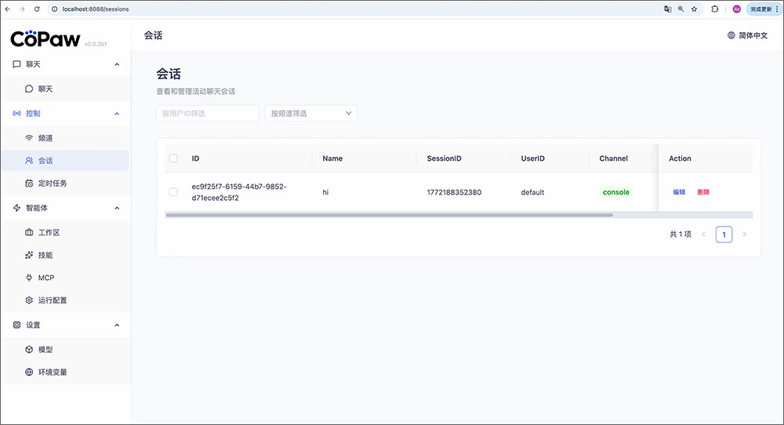784x425 pixels.
Task: Click the globe icon beside 简体中文
Action: point(731,35)
